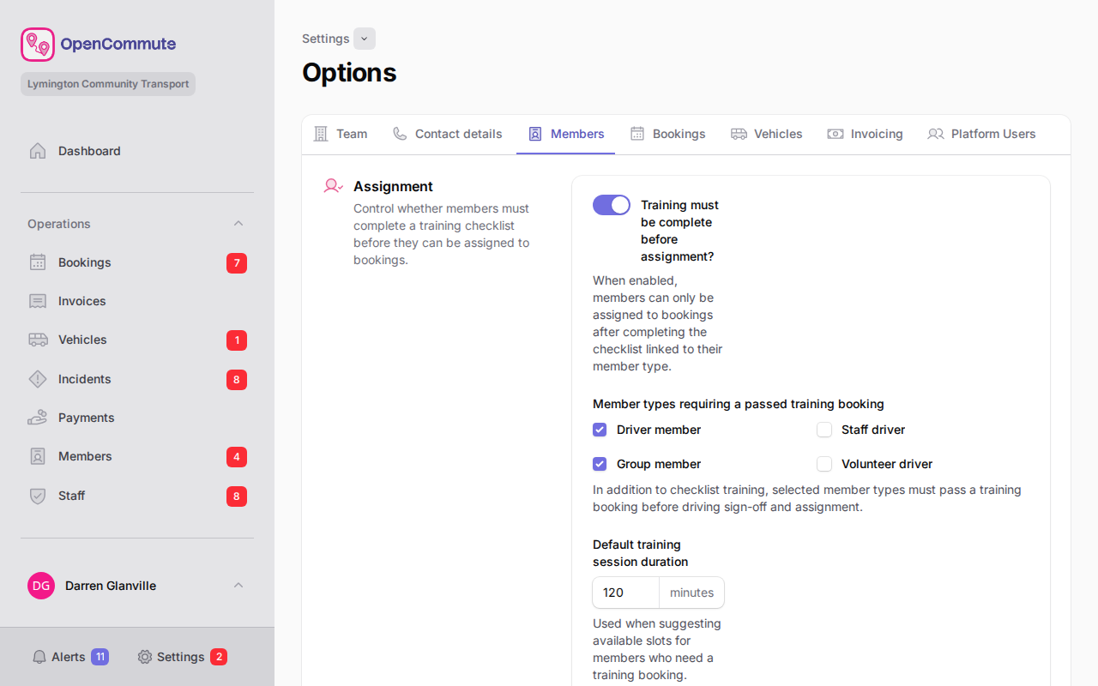The height and width of the screenshot is (686, 1098).
Task: Click the Bookings badge showing 7
Action: [x=237, y=263]
